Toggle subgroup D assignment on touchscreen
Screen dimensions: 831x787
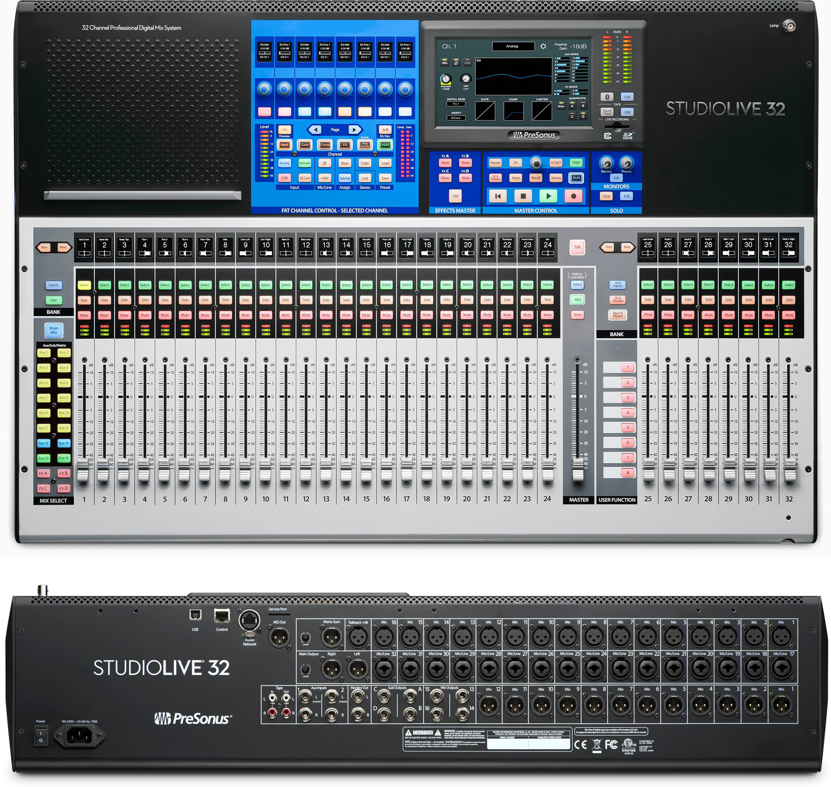[583, 117]
